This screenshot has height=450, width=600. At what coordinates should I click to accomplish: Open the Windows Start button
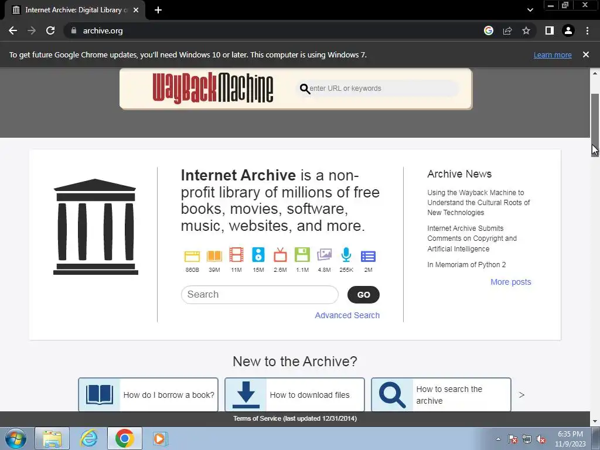[x=16, y=438]
